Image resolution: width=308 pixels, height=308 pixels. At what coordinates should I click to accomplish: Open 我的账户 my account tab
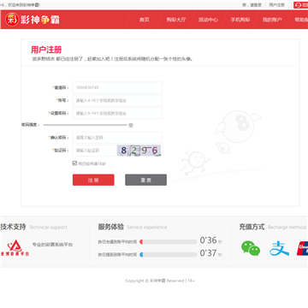272,20
